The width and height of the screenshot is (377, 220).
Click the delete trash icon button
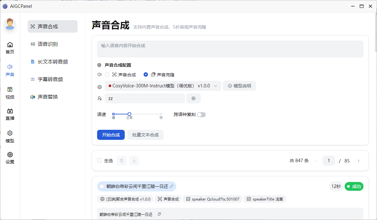122,161
